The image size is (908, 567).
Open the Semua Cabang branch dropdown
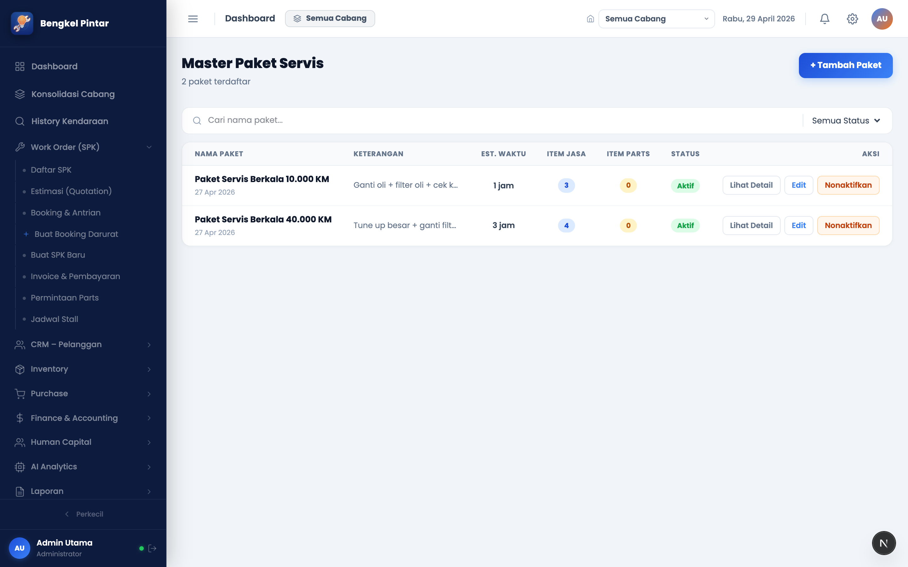(x=656, y=19)
